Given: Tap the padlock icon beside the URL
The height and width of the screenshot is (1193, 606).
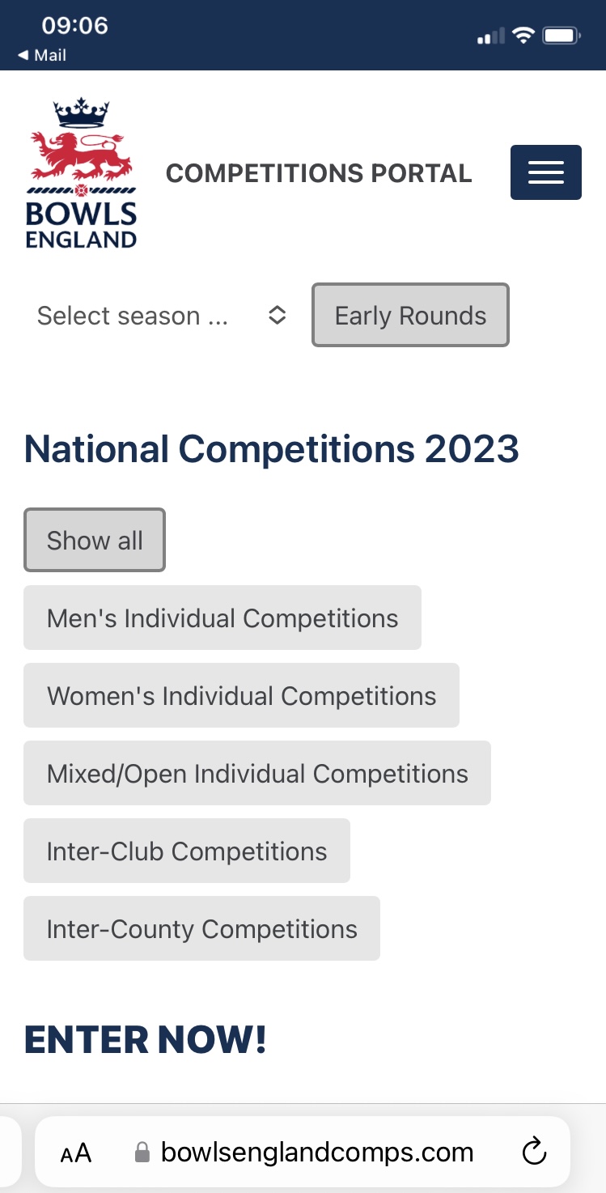Looking at the screenshot, I should [x=142, y=1152].
